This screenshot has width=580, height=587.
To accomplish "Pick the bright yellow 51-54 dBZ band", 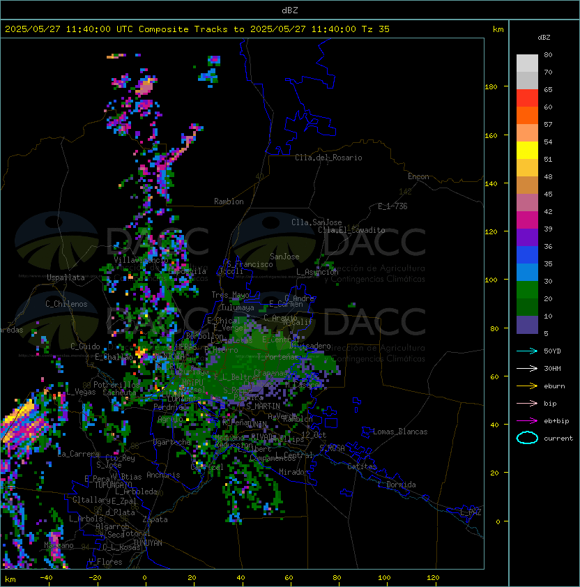I will click(527, 150).
